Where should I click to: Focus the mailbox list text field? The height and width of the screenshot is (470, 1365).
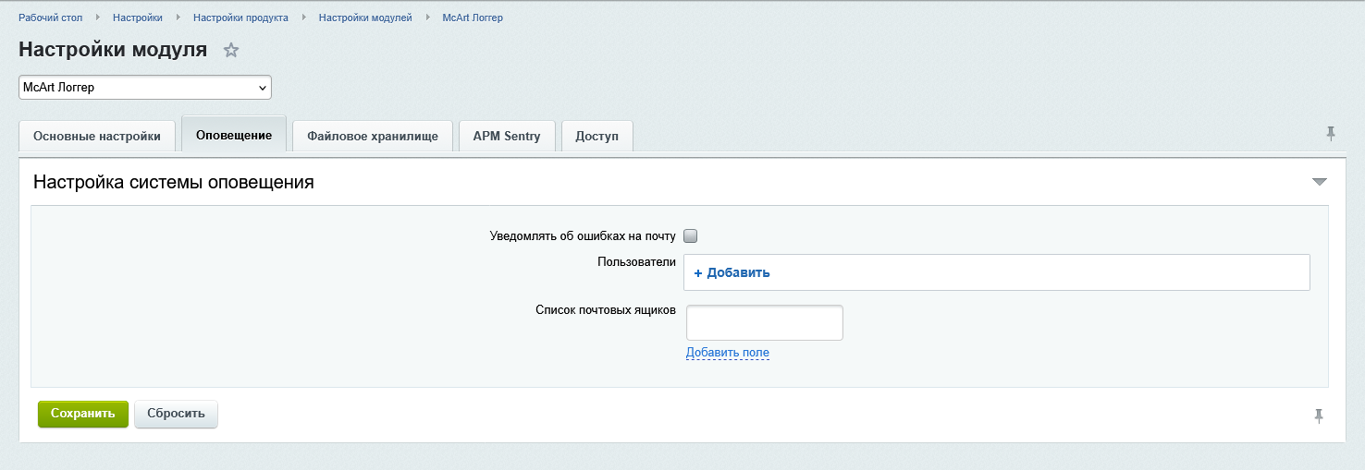pos(764,322)
